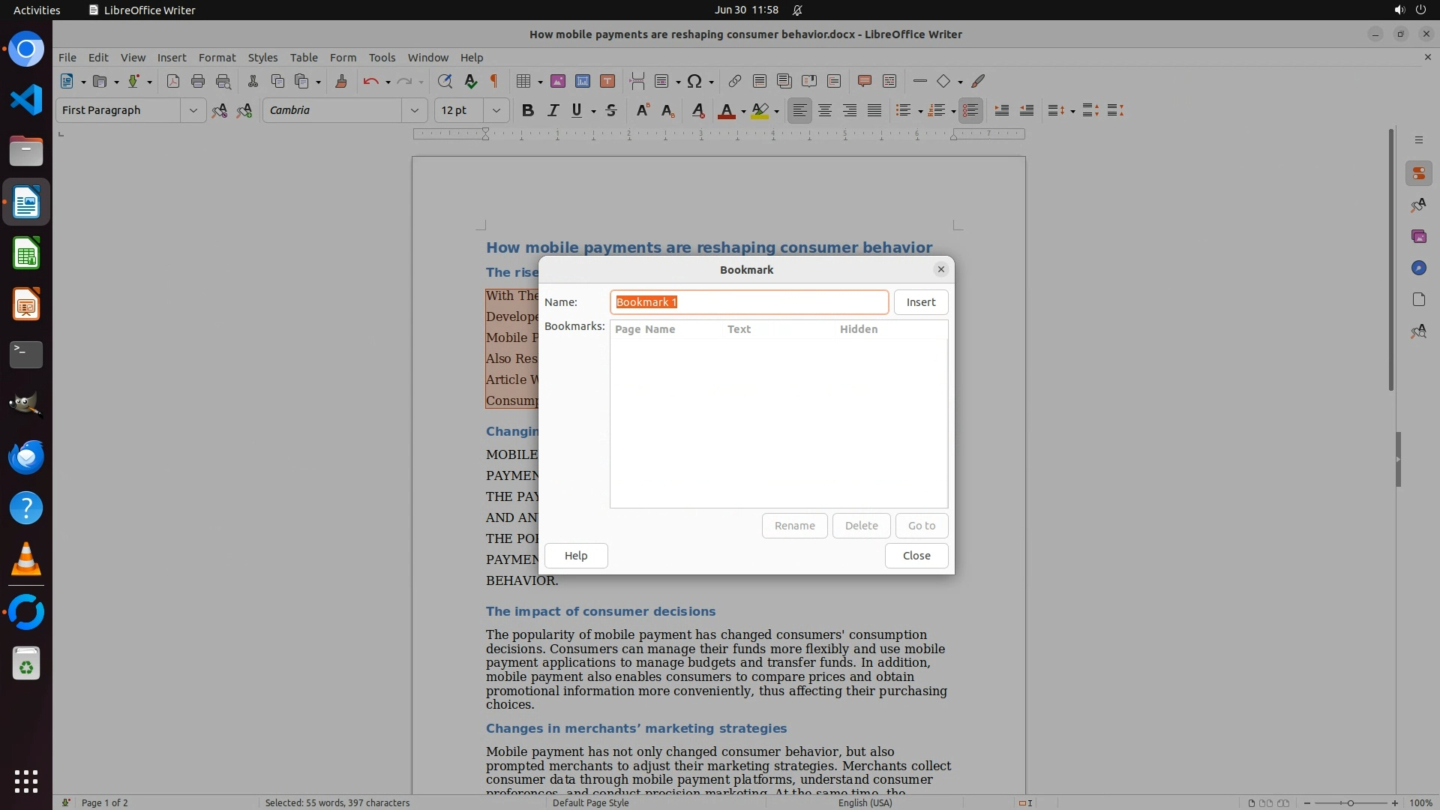
Task: Click the bookmark Name text field
Action: coord(748,302)
